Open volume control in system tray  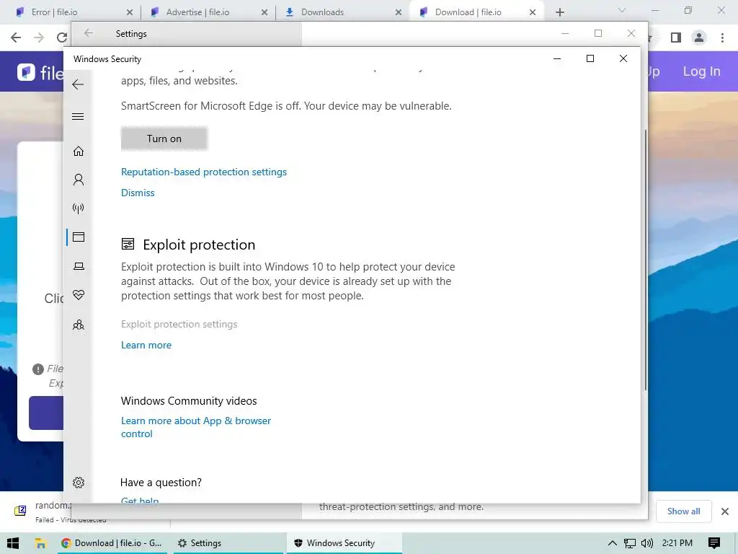tap(647, 543)
